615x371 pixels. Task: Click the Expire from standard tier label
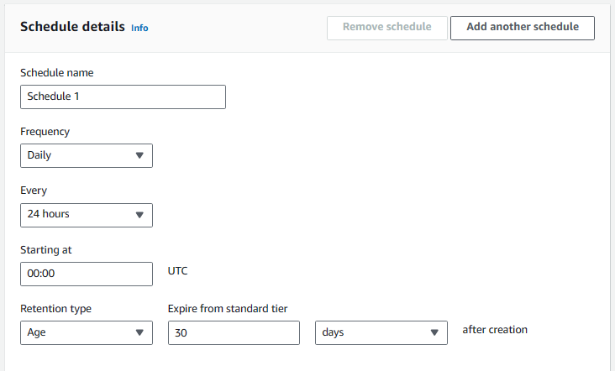228,309
